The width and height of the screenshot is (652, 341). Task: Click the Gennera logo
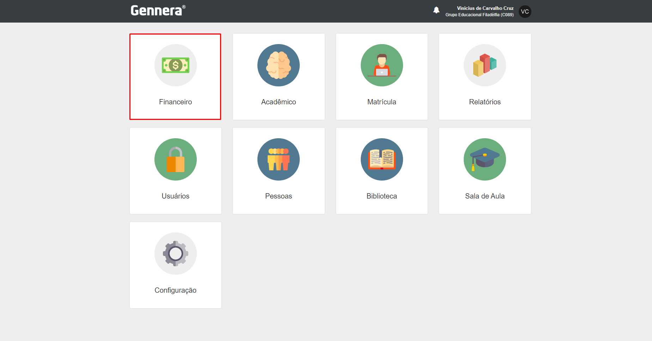(158, 11)
